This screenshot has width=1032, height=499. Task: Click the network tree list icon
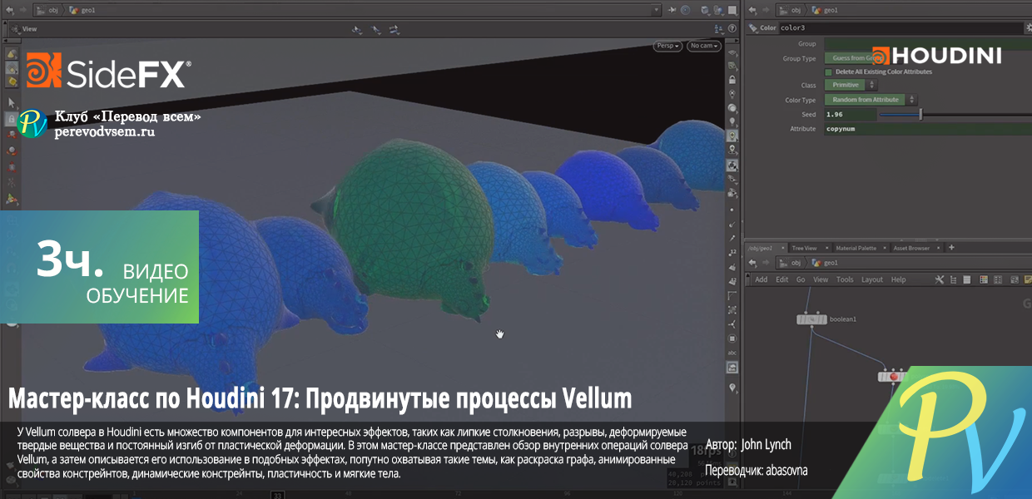coord(954,279)
